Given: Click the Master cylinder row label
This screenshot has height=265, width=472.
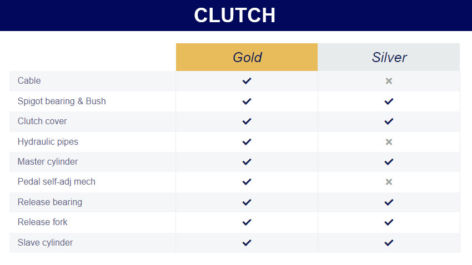Looking at the screenshot, I should click(x=48, y=162).
